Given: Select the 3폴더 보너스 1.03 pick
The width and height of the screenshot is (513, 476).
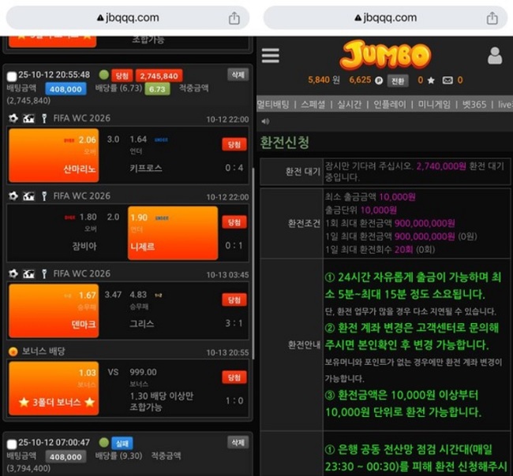Looking at the screenshot, I should point(54,389).
